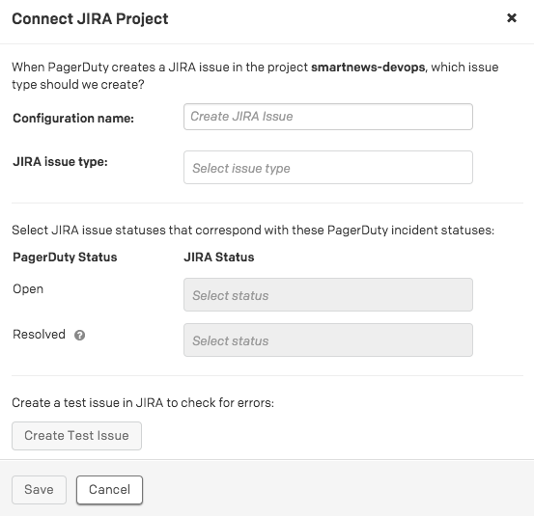Expand the Open status selector
This screenshot has height=516, width=534.
328,294
